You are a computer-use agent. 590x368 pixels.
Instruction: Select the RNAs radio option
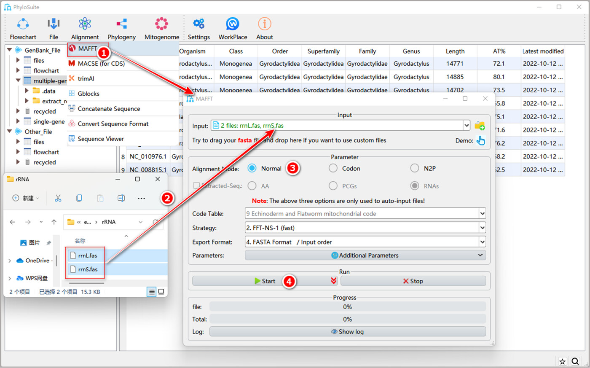415,186
